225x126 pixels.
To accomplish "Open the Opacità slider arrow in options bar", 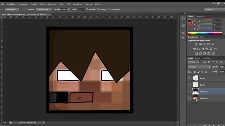I will (69, 9).
